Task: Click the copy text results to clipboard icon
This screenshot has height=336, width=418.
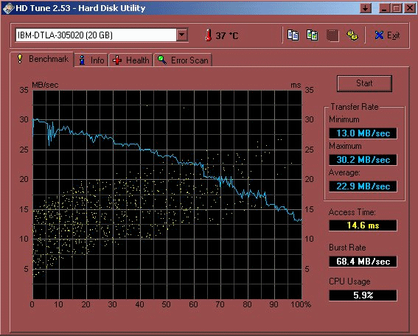Action: pos(293,35)
